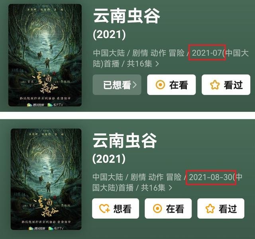
Task: Click the 极光TV logo on bottom poster
Action: 56,228
